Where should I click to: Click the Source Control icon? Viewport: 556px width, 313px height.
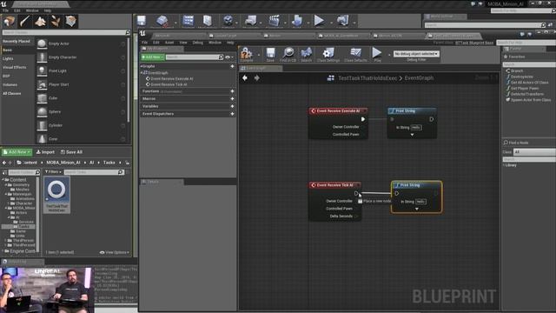pos(162,21)
